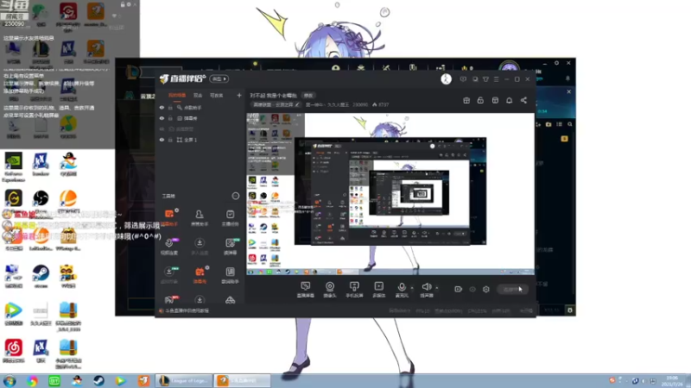Click the League of Legends taskbar button
691x388 pixels.
click(x=184, y=380)
